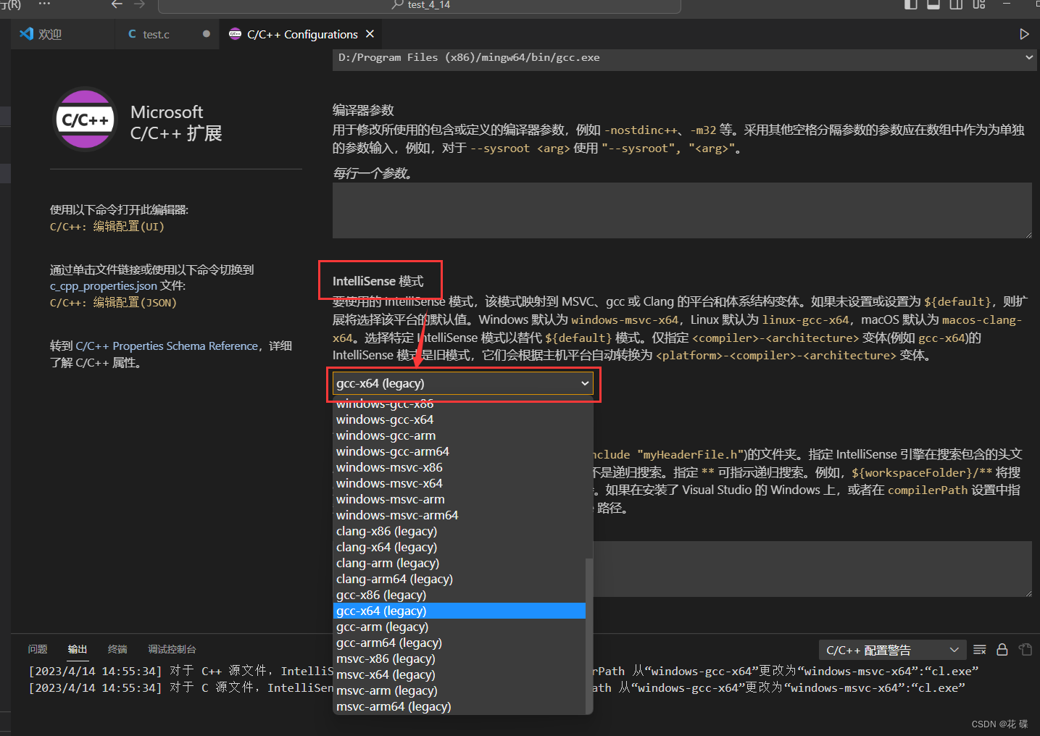Go back with the left arrow
This screenshot has width=1040, height=736.
(x=117, y=4)
